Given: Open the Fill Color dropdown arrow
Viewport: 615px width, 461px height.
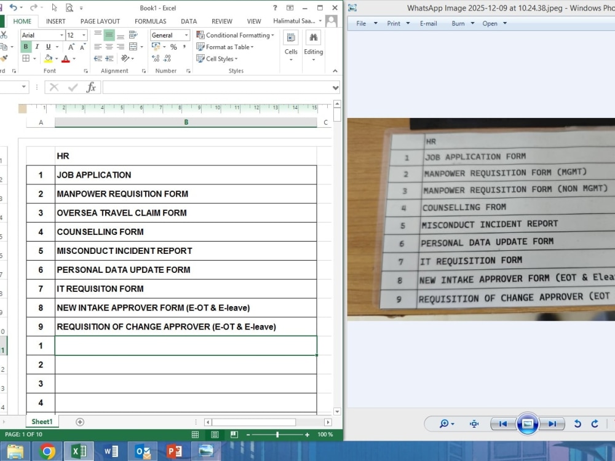Looking at the screenshot, I should coord(57,58).
